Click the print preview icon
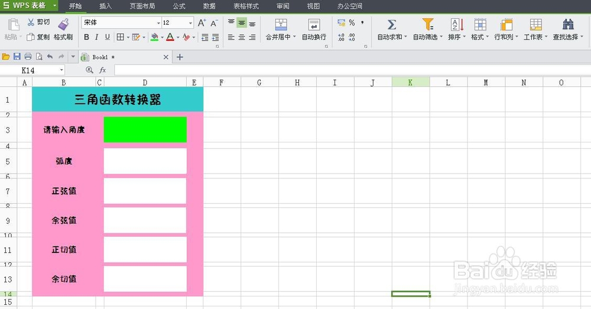This screenshot has width=591, height=309. (x=39, y=57)
